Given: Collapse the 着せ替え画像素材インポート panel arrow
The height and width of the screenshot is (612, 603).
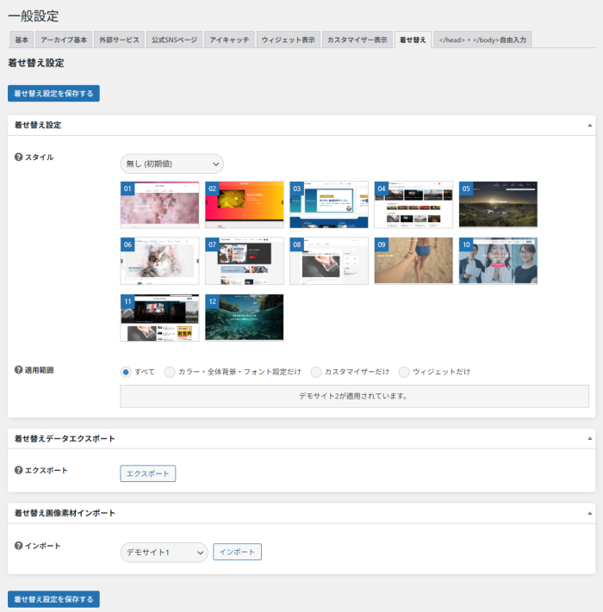Looking at the screenshot, I should point(590,513).
